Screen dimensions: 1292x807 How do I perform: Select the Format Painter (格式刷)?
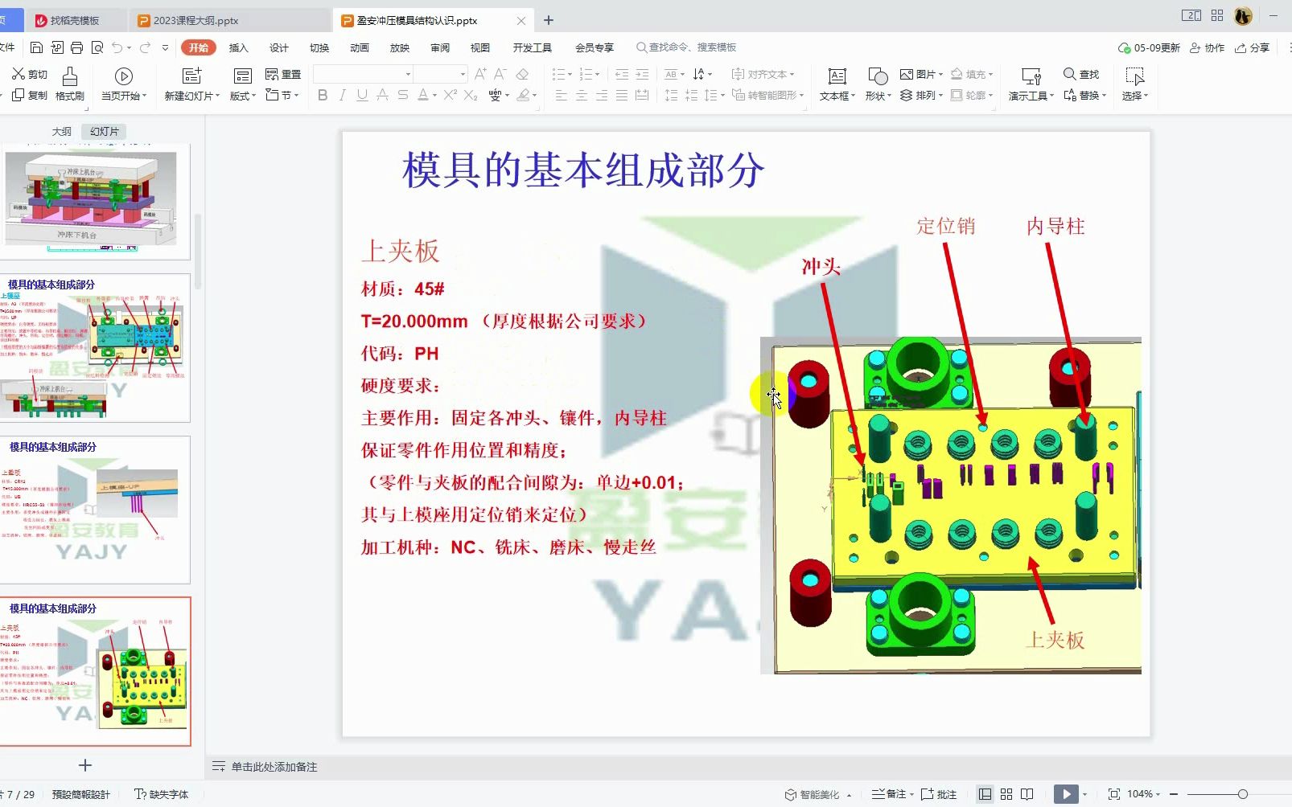[x=68, y=84]
